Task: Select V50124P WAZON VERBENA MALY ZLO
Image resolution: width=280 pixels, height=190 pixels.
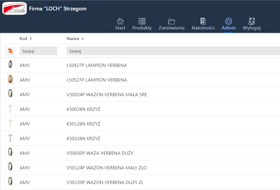Action: pyautogui.click(x=107, y=168)
